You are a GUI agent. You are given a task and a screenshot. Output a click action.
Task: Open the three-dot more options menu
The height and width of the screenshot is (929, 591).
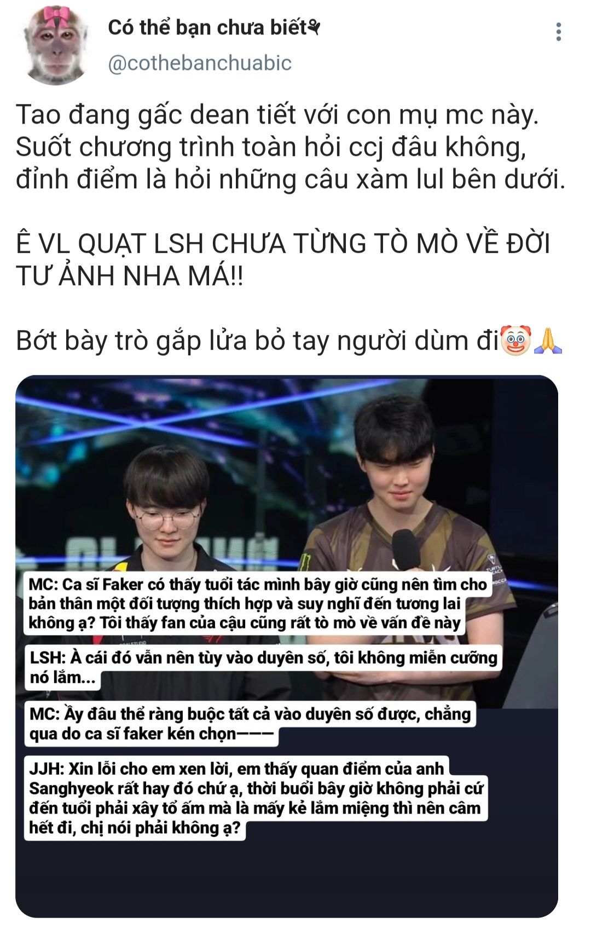coord(558,32)
